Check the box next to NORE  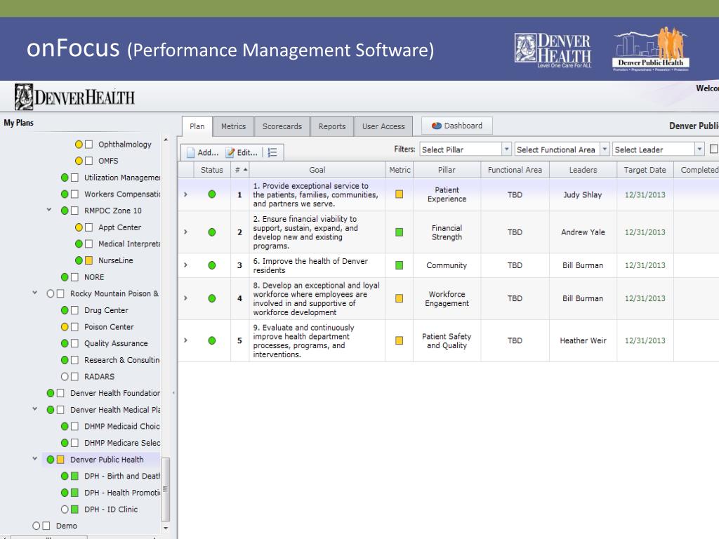pyautogui.click(x=74, y=277)
